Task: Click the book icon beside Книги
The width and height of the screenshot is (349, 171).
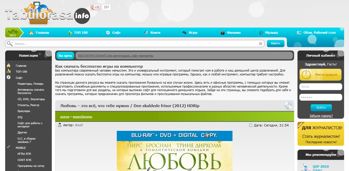Action: coord(146,33)
